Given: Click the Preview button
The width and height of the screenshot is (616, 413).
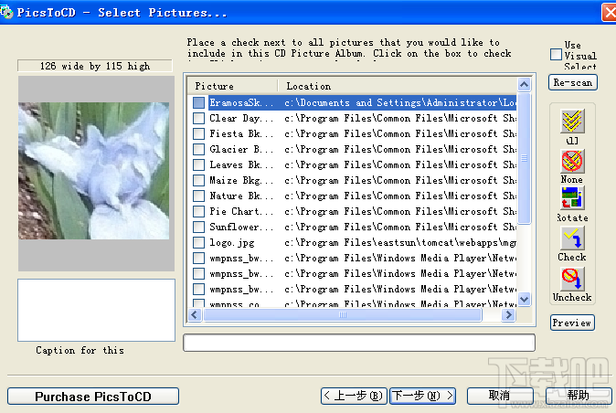Looking at the screenshot, I should pos(572,323).
